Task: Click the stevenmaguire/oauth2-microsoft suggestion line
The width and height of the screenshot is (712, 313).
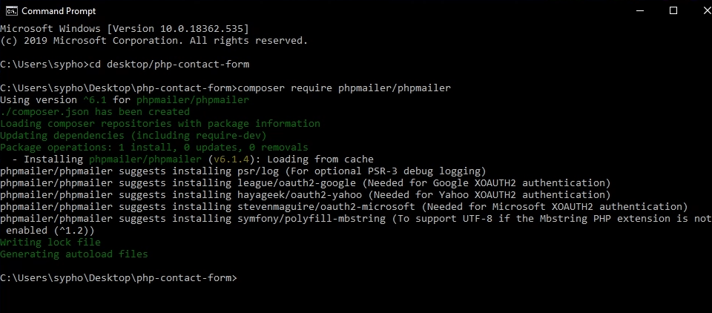Action: click(x=344, y=207)
